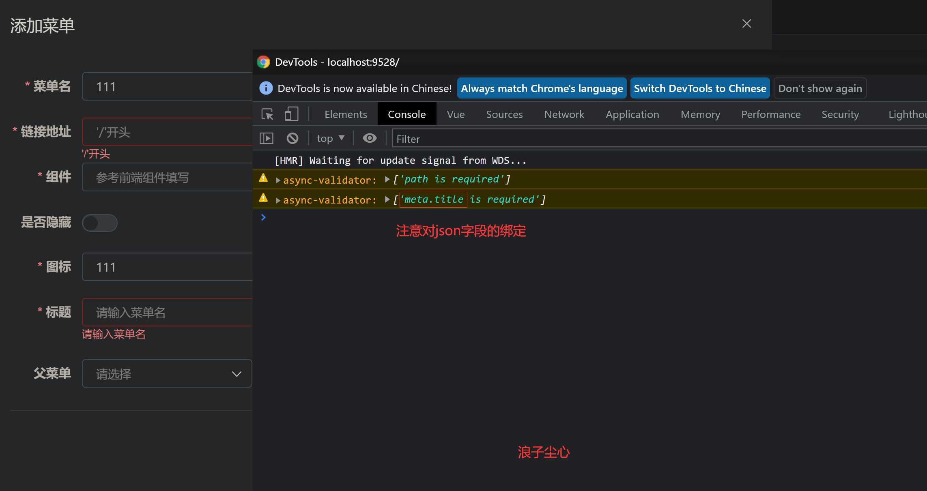Click the Console tab in DevTools

coord(407,115)
